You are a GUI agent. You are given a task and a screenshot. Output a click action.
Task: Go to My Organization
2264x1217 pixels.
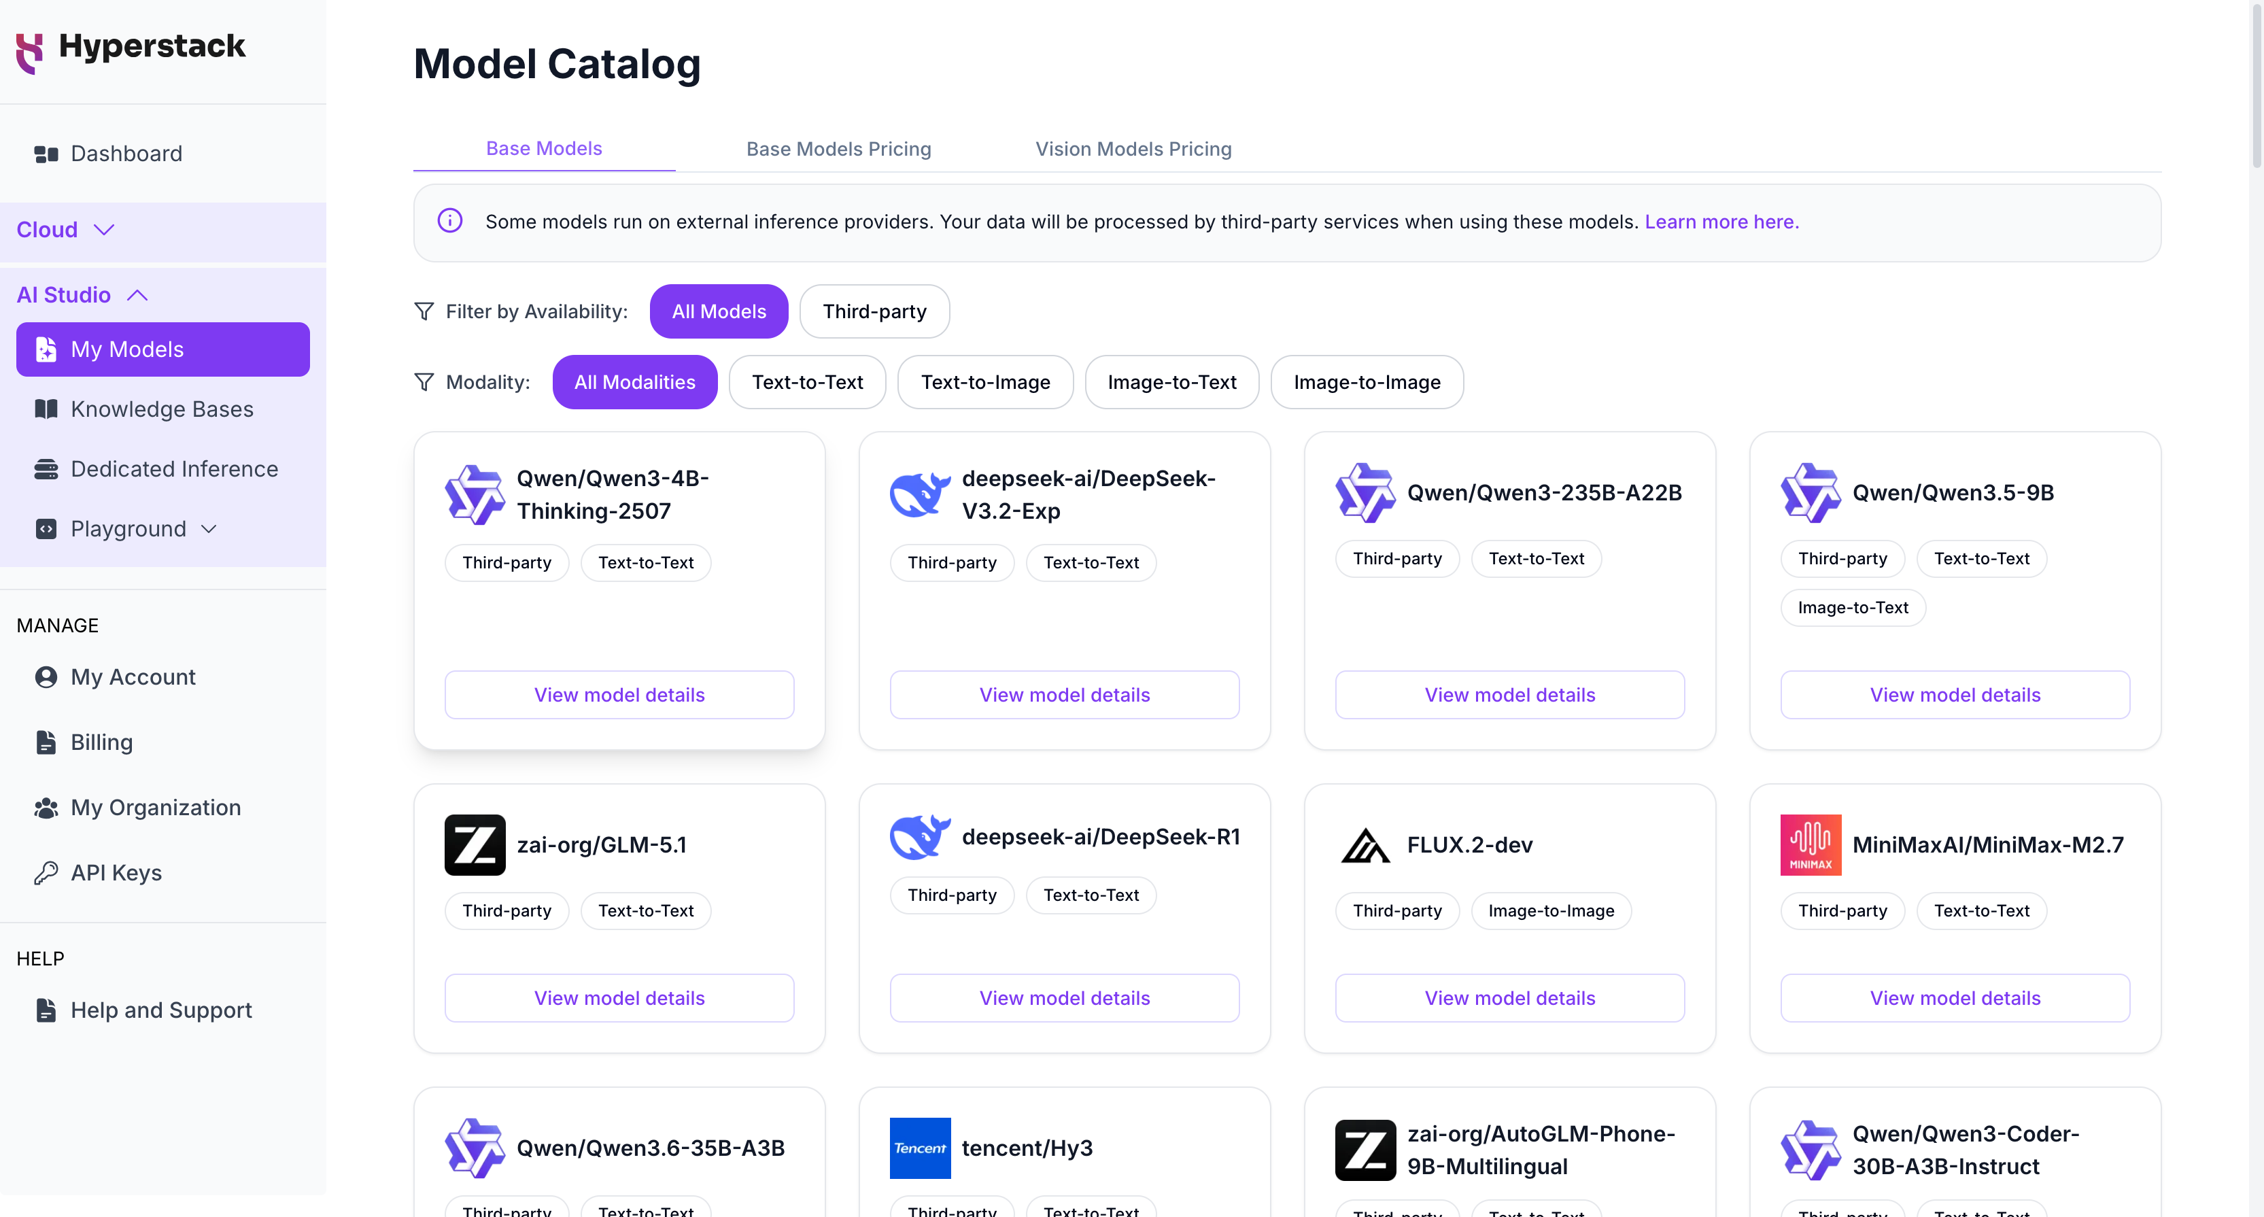162,808
